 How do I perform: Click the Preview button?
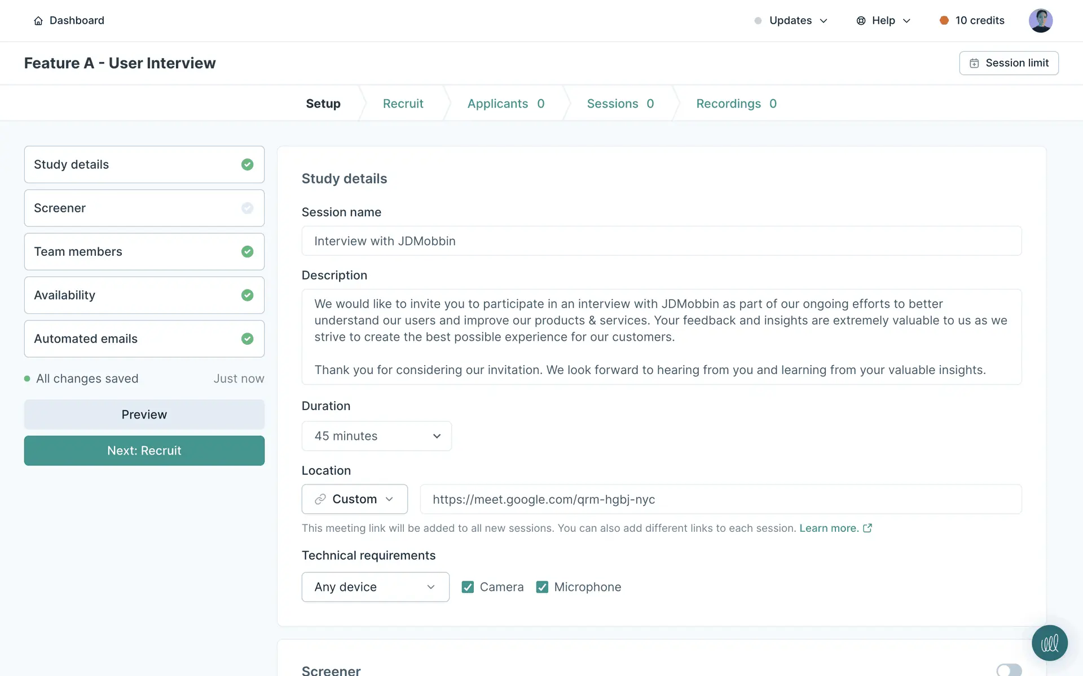(144, 415)
